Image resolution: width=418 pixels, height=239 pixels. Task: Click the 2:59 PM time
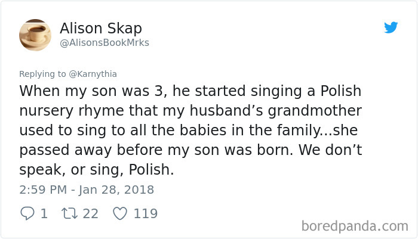pos(42,190)
